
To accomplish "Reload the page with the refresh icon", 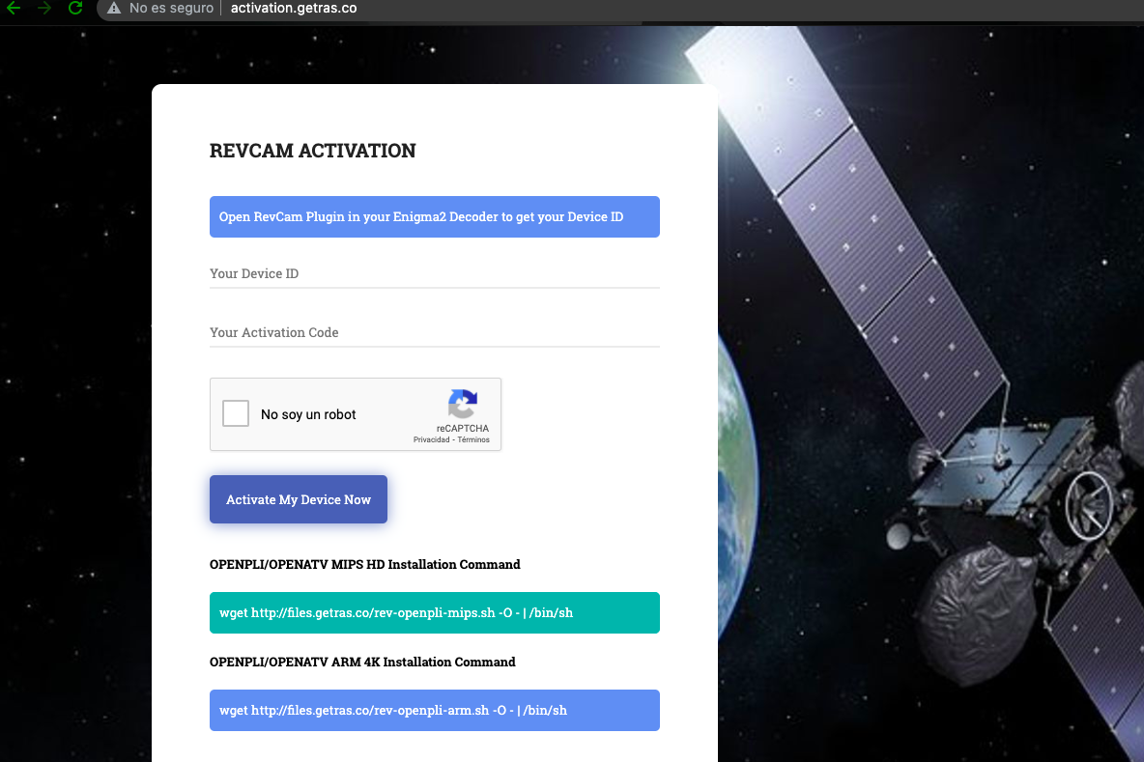I will [x=75, y=8].
